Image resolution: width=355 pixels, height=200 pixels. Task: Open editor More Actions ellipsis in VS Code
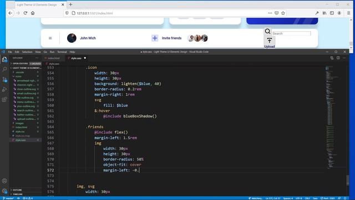[344, 58]
